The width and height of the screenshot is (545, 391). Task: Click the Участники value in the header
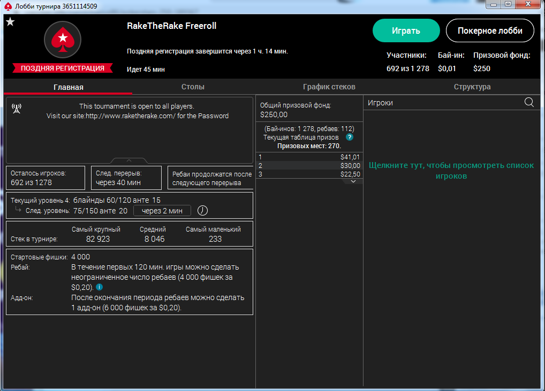408,69
